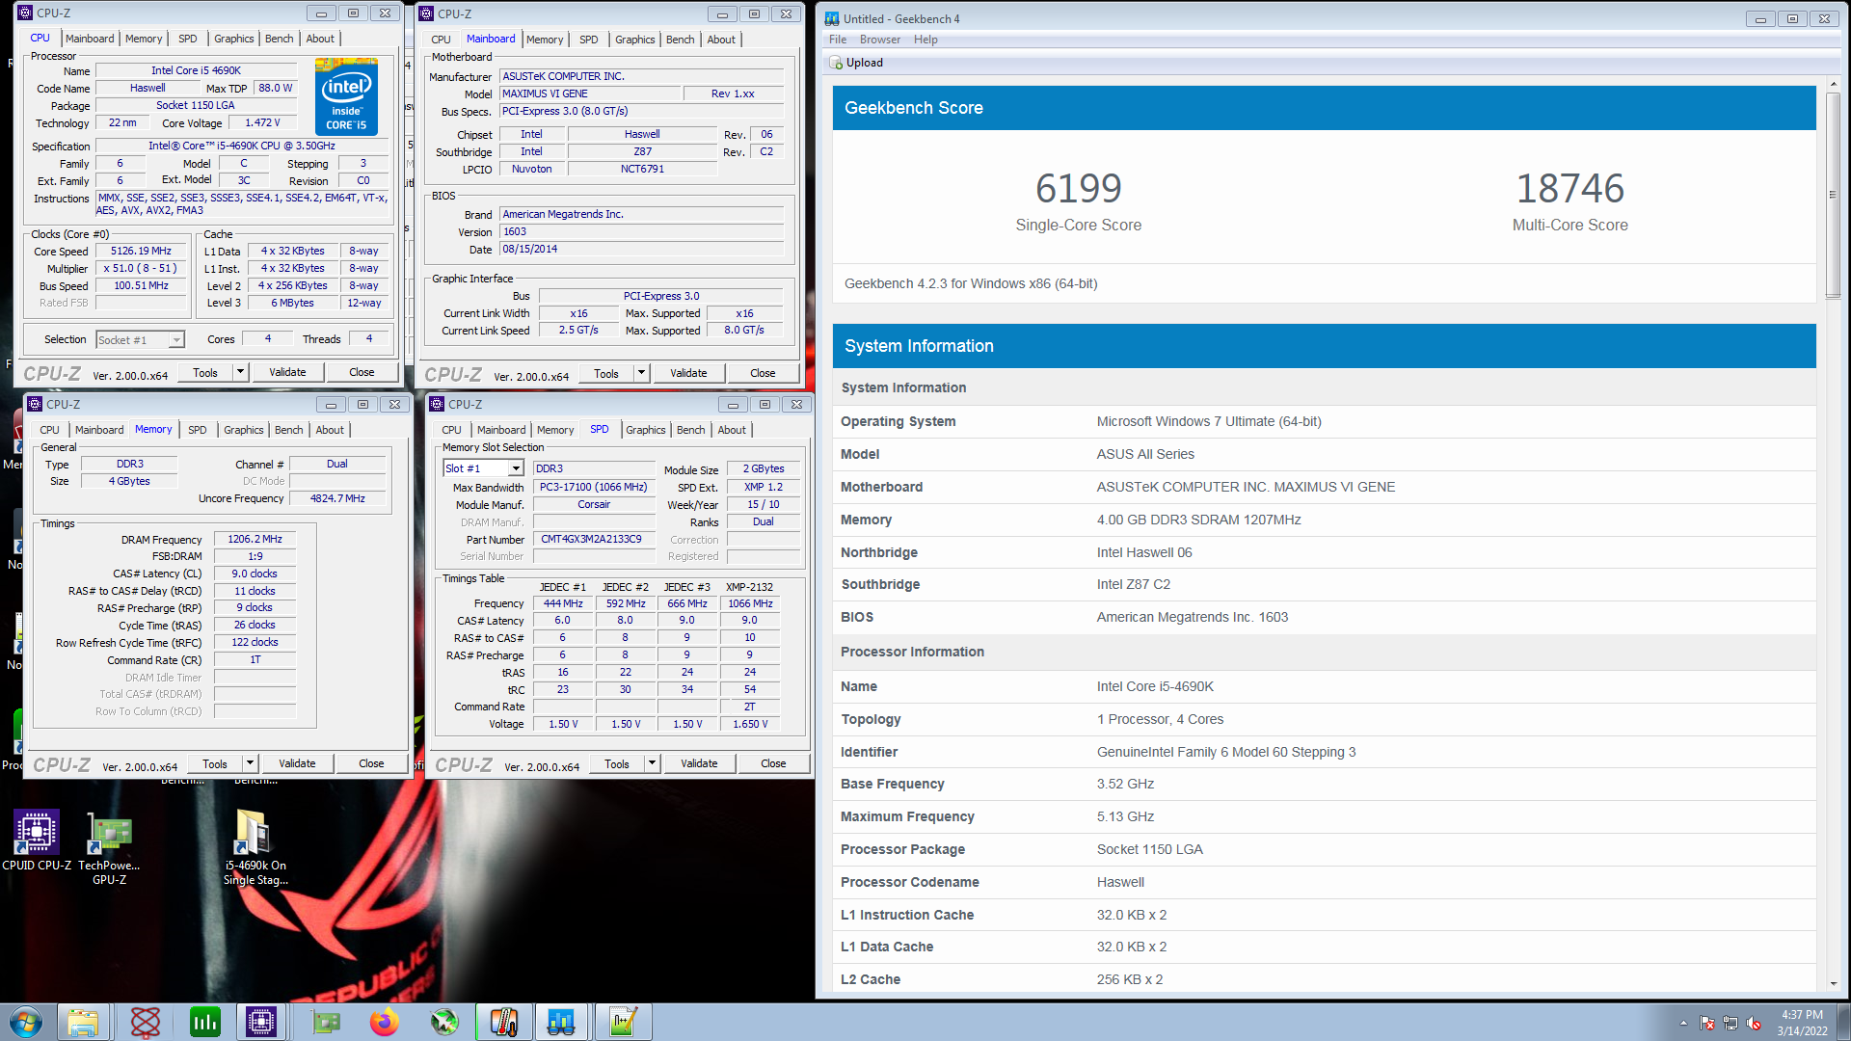1851x1041 pixels.
Task: Click the BIOS Version value 1603
Action: click(x=641, y=232)
